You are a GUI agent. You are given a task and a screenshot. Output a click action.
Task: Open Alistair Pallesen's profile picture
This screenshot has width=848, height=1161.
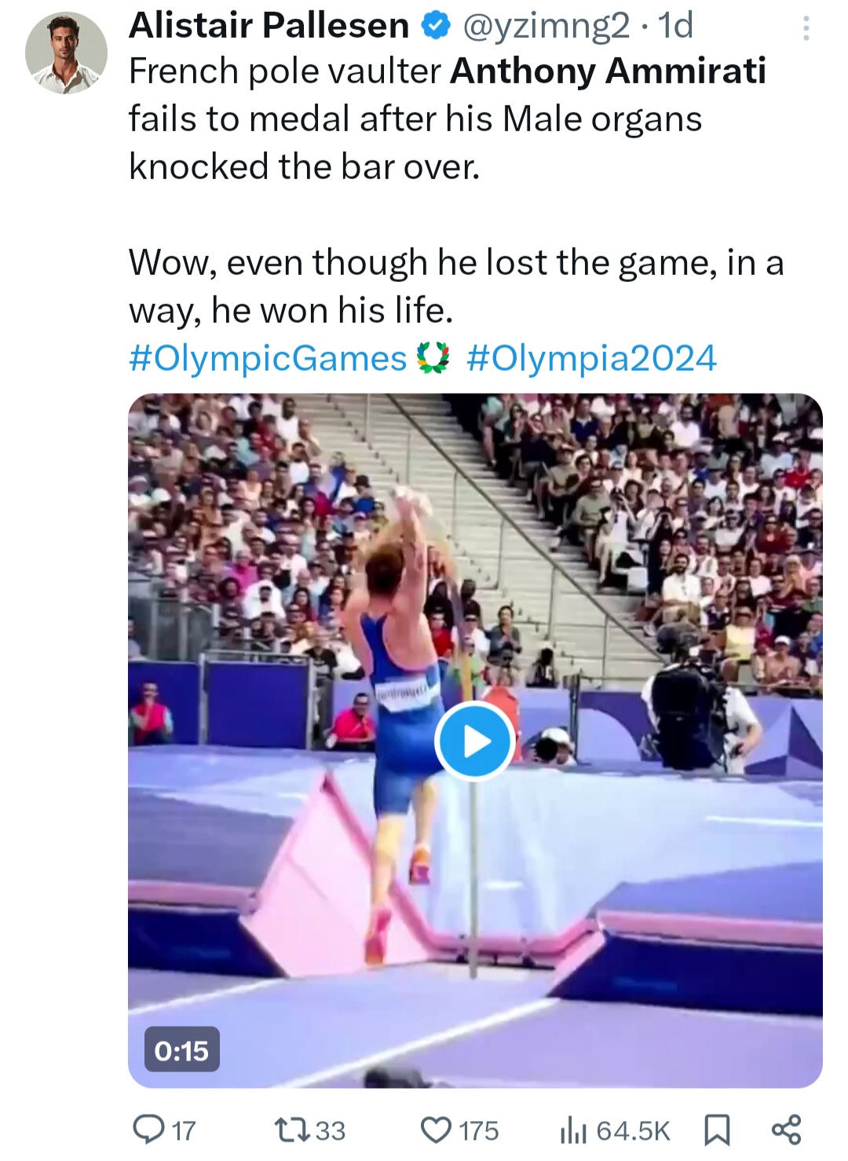(67, 53)
